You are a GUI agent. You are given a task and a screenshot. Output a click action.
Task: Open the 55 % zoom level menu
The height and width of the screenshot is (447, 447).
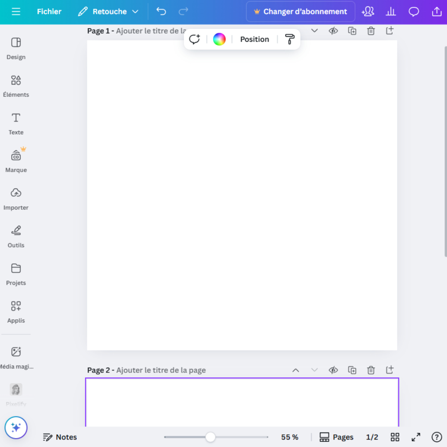(x=289, y=437)
